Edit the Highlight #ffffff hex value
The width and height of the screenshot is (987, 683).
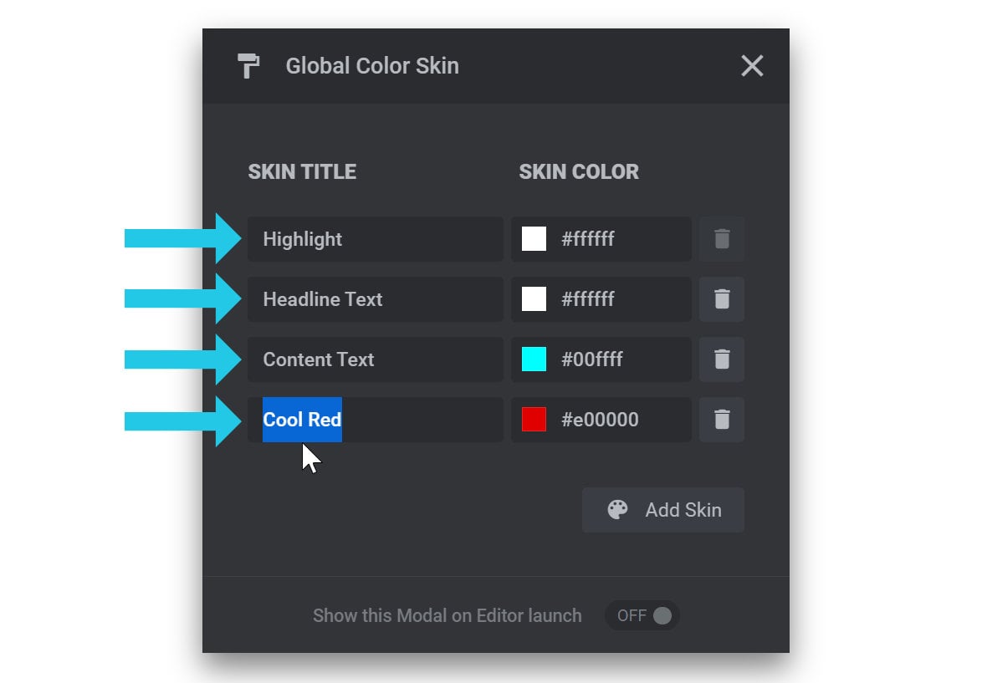coord(588,239)
